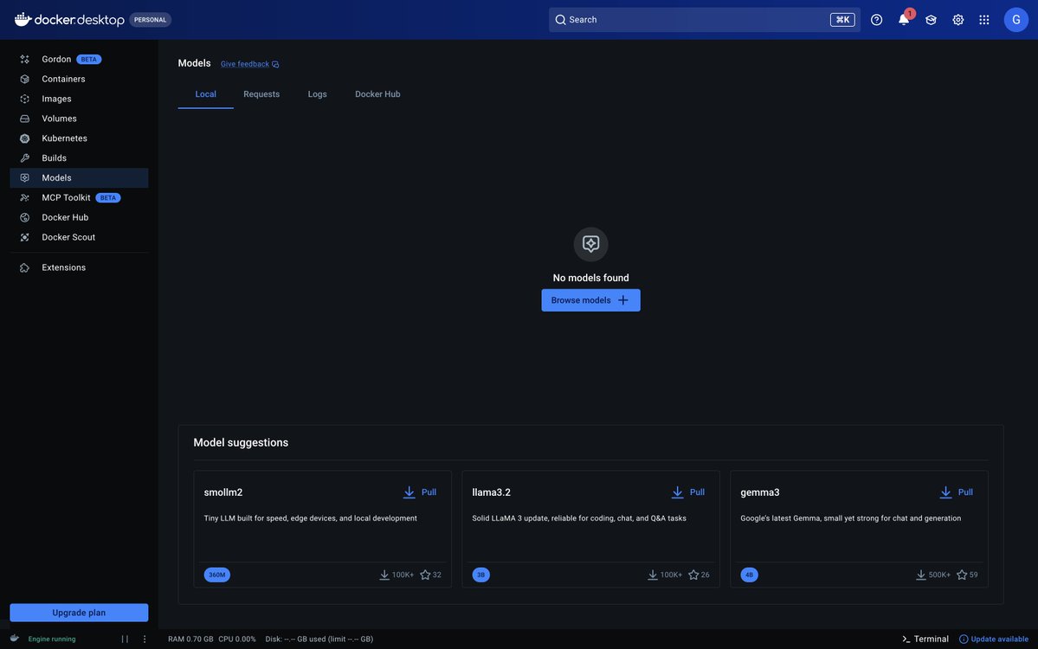Click the smollm2 model name
The width and height of the screenshot is (1038, 649).
(x=223, y=492)
